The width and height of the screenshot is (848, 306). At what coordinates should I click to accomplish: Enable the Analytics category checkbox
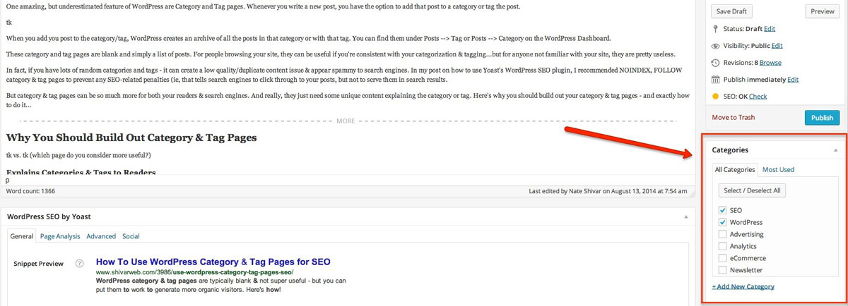point(722,246)
